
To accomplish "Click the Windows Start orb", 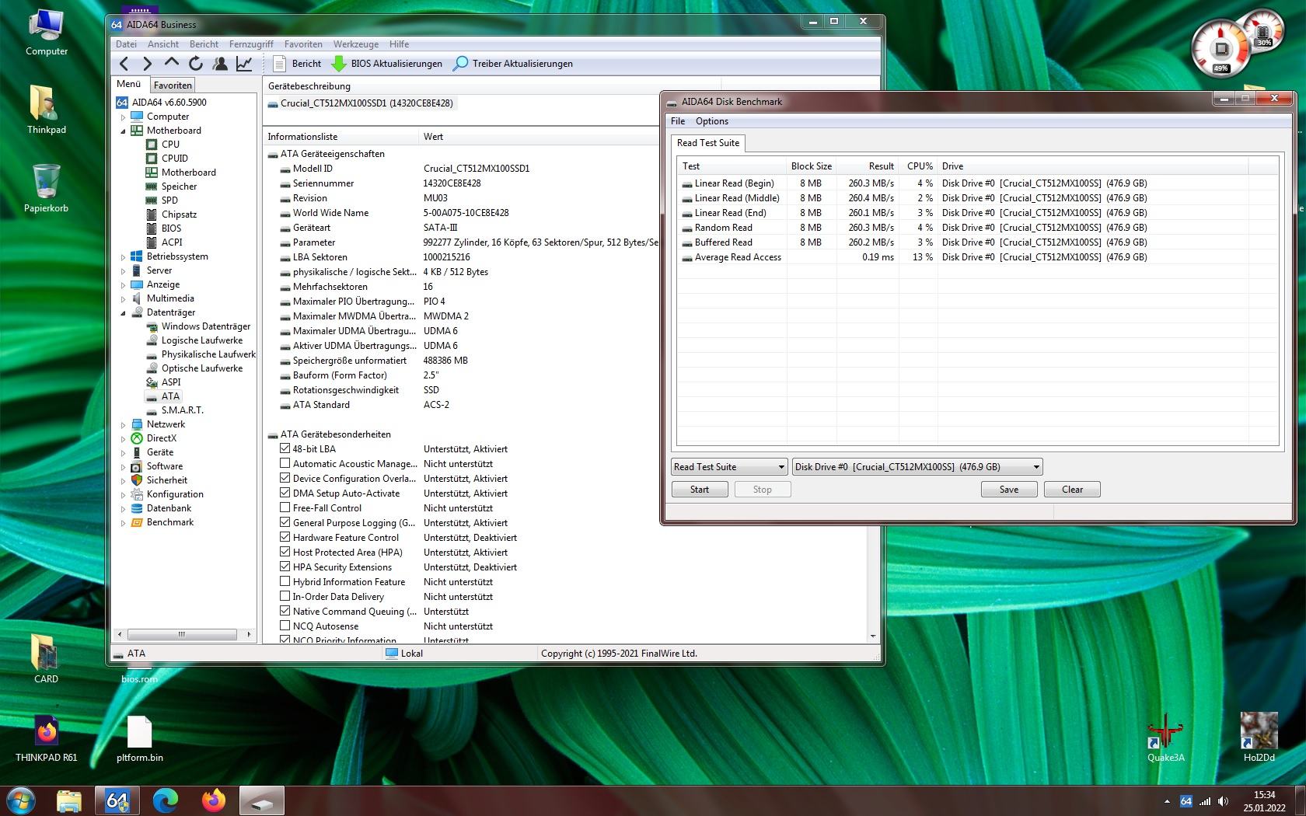I will pos(21,800).
